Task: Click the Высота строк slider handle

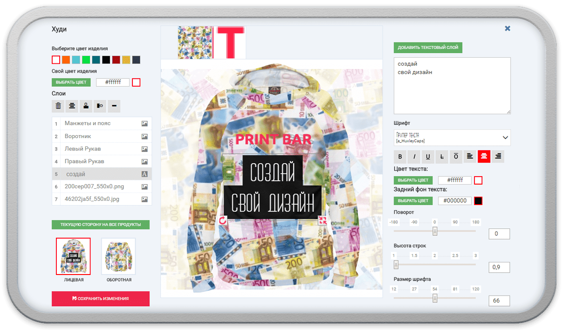Action: [396, 265]
